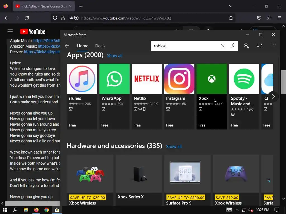Click the autoplay blocked icon in address bar
286x214 pixels.
pyautogui.click(x=77, y=18)
